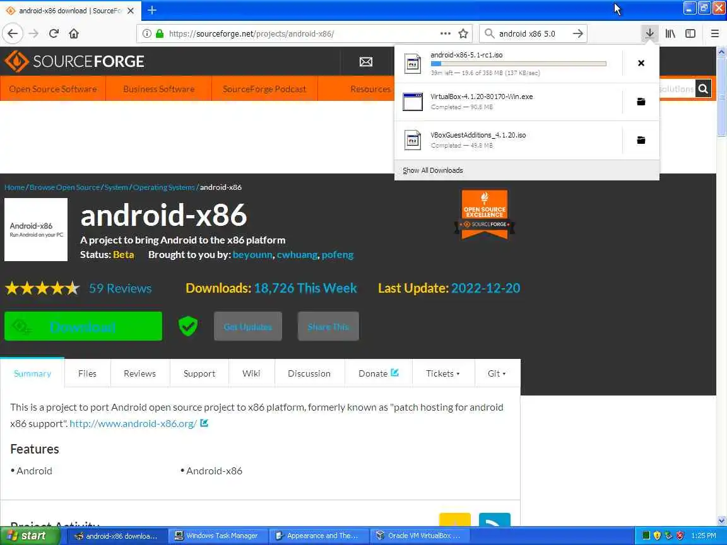The image size is (727, 545).
Task: Click the Open Source Excellence badge
Action: coord(485,214)
